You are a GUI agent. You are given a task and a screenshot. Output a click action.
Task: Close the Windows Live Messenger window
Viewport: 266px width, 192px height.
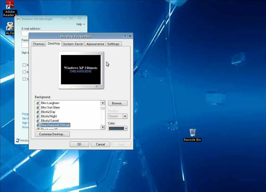(x=79, y=18)
